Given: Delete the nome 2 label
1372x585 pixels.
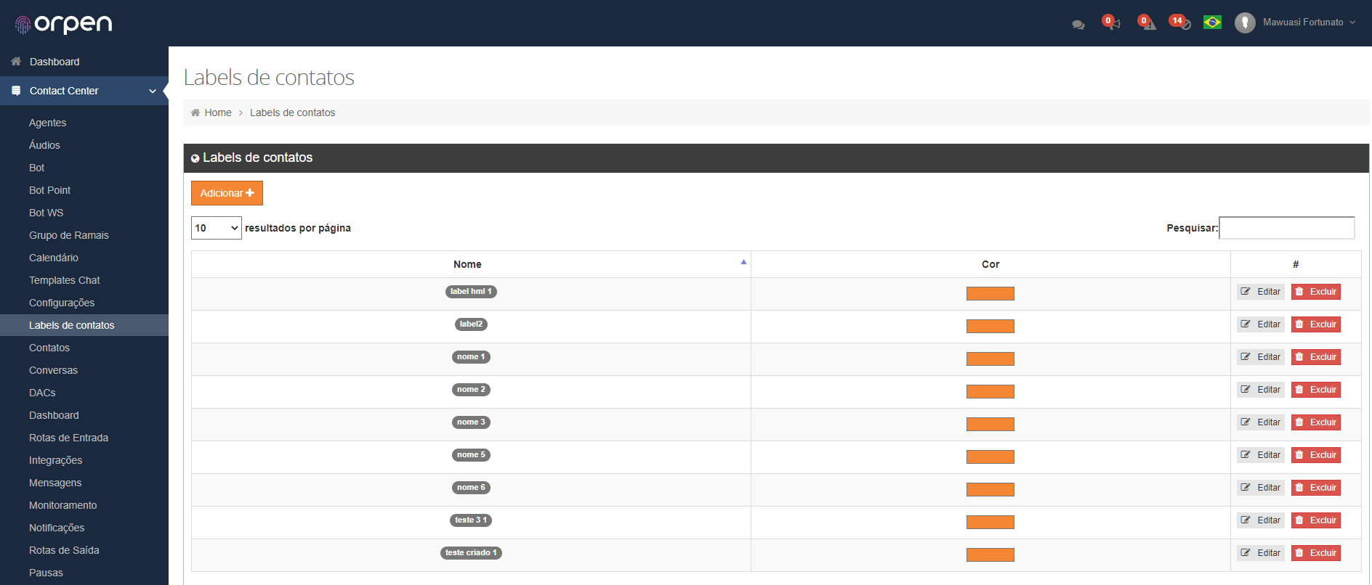Looking at the screenshot, I should [x=1316, y=390].
